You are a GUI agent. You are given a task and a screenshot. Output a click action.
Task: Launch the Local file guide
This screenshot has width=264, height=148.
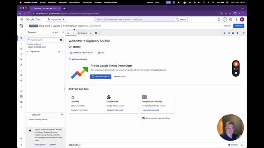click(x=80, y=110)
